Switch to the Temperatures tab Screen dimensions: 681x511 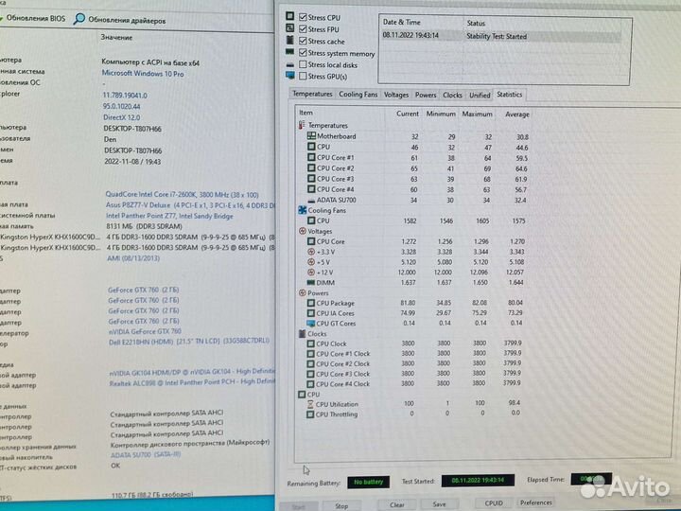click(312, 94)
